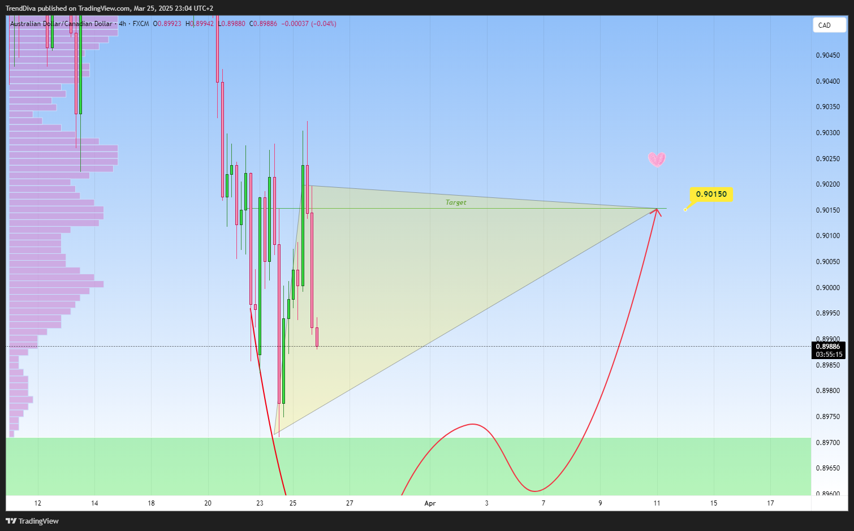Select the red arrowhead at the target
Image resolution: width=854 pixels, height=531 pixels.
pyautogui.click(x=656, y=213)
